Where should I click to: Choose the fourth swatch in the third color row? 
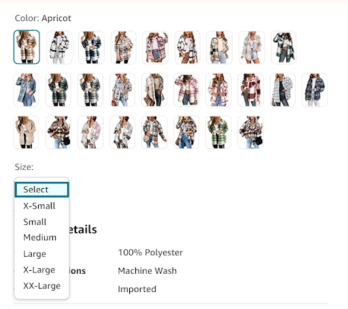(x=122, y=132)
